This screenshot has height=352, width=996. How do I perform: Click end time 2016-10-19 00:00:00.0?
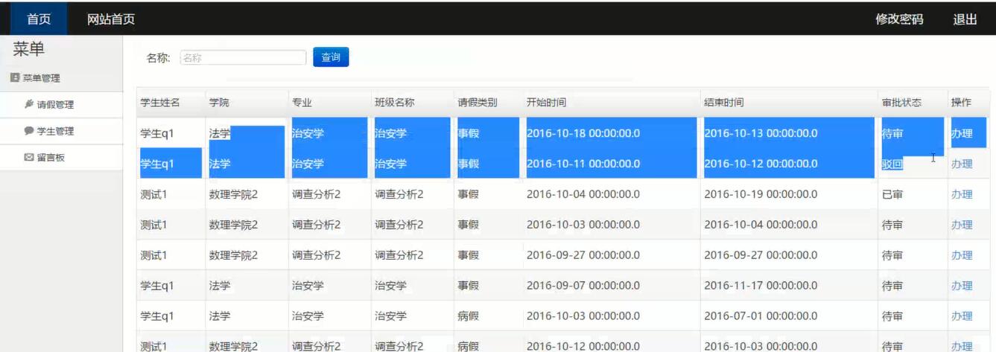[761, 194]
